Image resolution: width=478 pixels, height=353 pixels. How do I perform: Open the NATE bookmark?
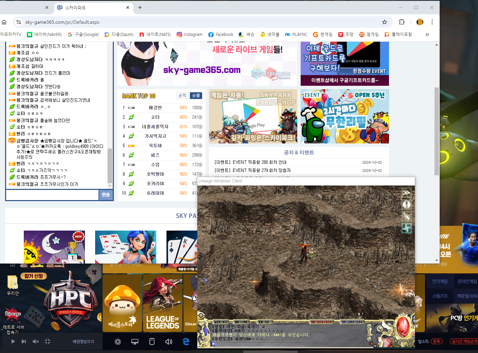click(155, 35)
